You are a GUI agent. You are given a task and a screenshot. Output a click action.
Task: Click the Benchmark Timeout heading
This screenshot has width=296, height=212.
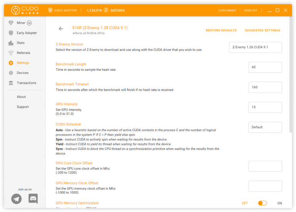pyautogui.click(x=72, y=84)
